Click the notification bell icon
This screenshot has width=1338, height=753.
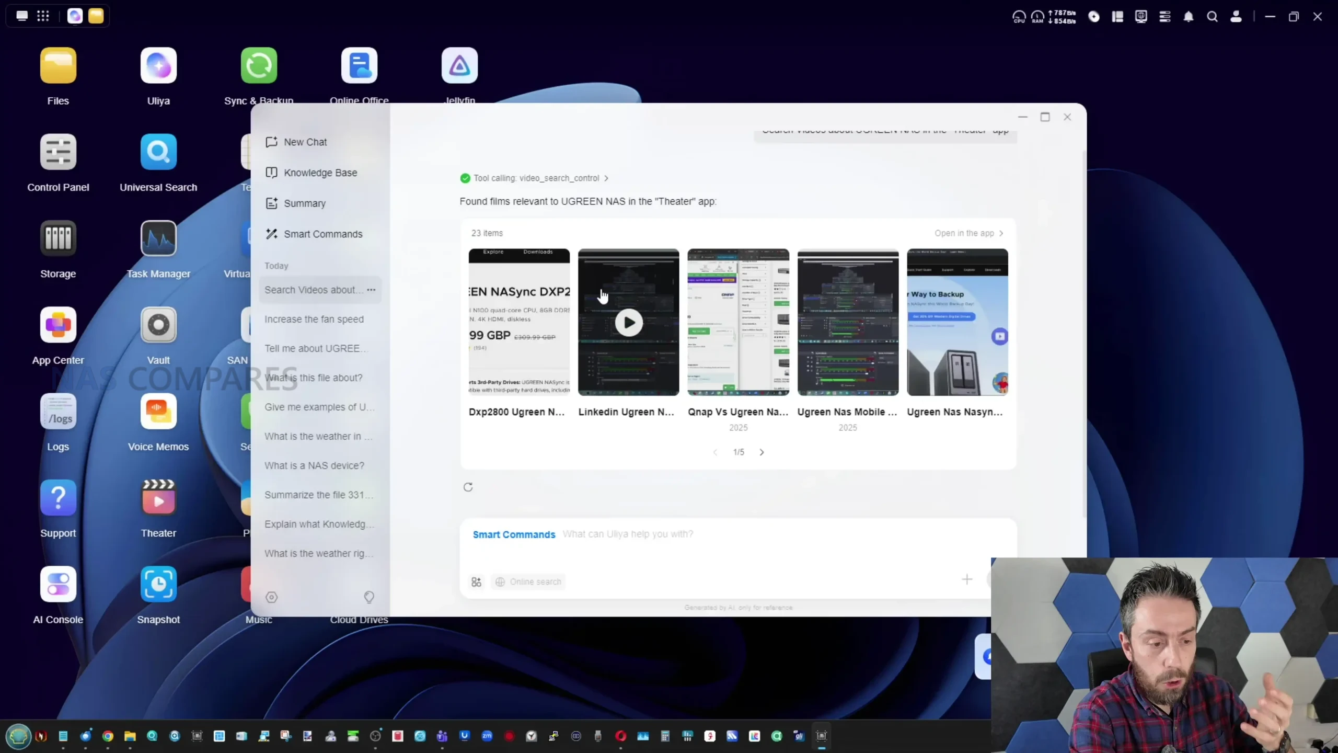click(x=1188, y=17)
